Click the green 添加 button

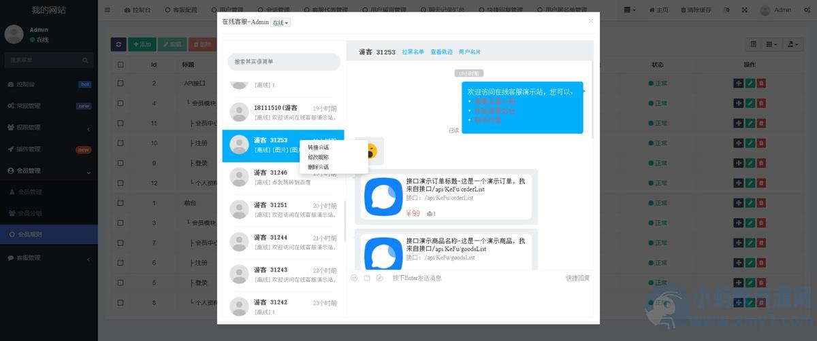click(x=142, y=44)
